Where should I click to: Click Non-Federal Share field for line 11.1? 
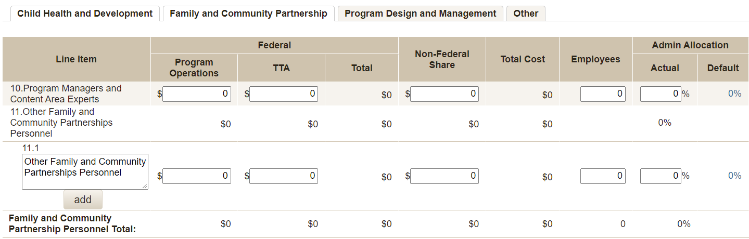(445, 176)
